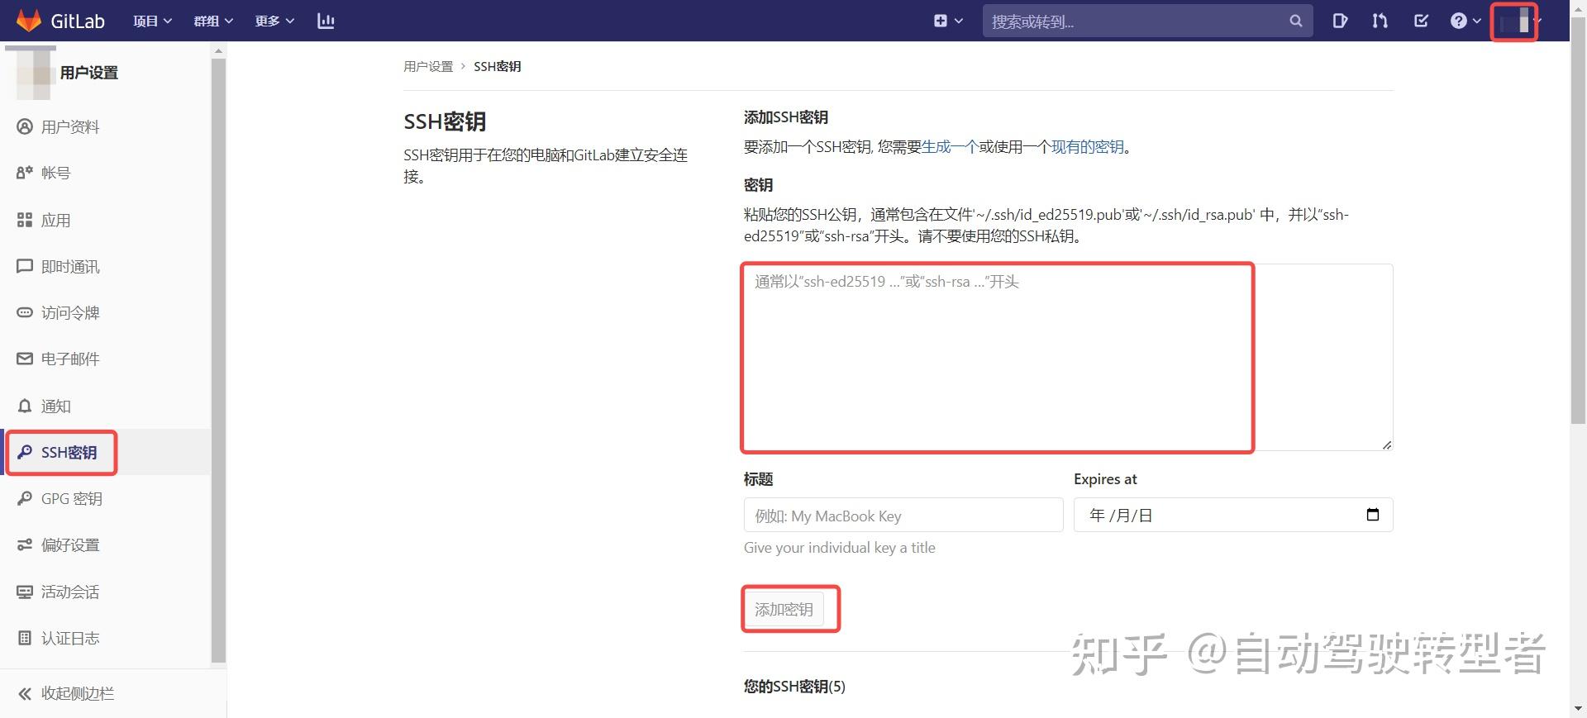Click the page vertical scrollbar thumb
The image size is (1587, 718).
pos(1579,220)
